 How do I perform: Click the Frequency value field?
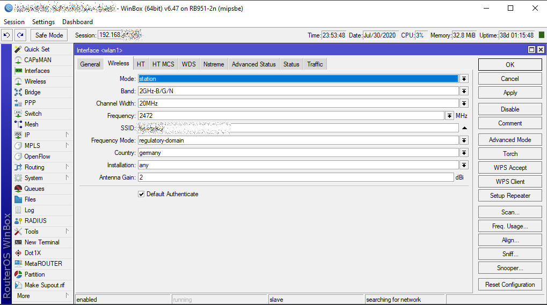click(291, 116)
